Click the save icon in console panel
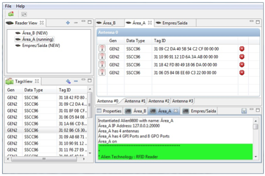265x176 pixels. [244, 111]
